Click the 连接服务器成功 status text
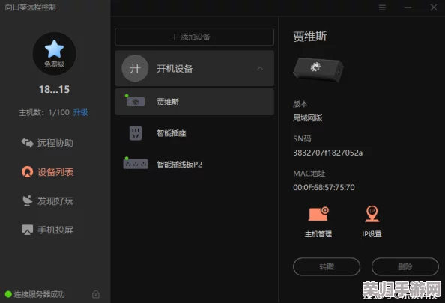The height and width of the screenshot is (303, 445). click(x=40, y=294)
